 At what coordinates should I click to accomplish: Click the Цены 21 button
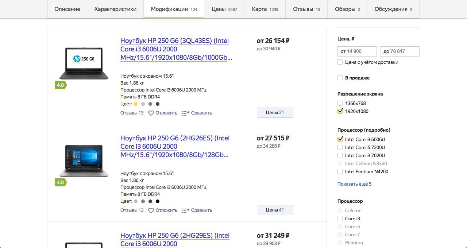point(275,113)
